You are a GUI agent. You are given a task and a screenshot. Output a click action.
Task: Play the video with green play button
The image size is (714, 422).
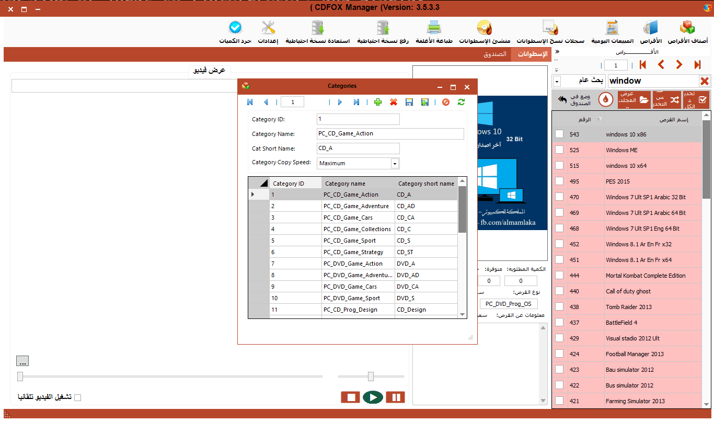pos(373,397)
